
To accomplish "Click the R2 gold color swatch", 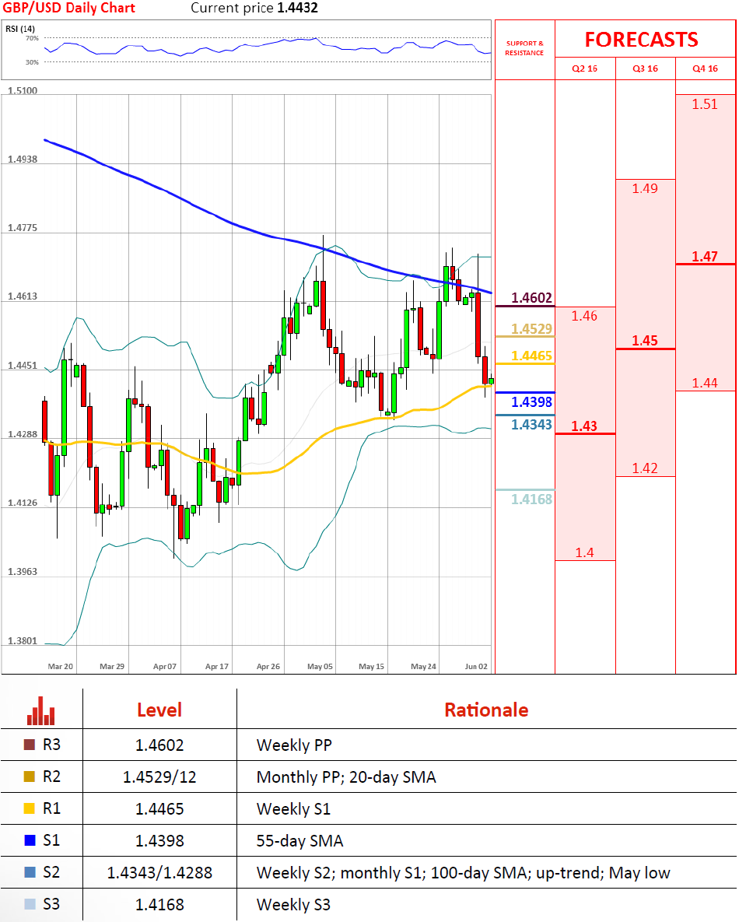I will pos(30,777).
